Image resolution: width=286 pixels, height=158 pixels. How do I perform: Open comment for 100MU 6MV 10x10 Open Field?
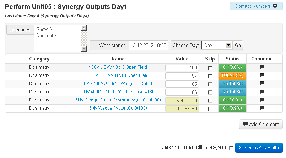click(262, 67)
